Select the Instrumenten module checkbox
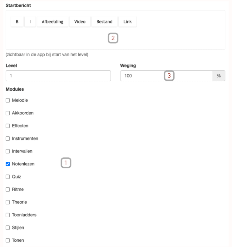 8,139
